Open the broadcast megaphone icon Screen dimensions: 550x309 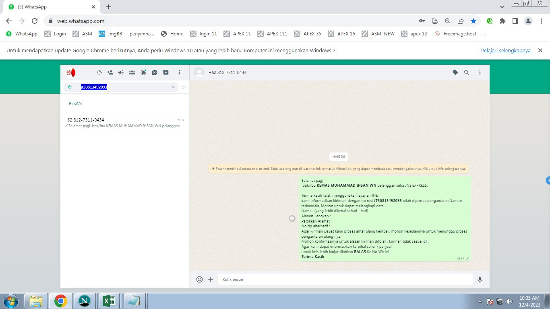coord(121,72)
